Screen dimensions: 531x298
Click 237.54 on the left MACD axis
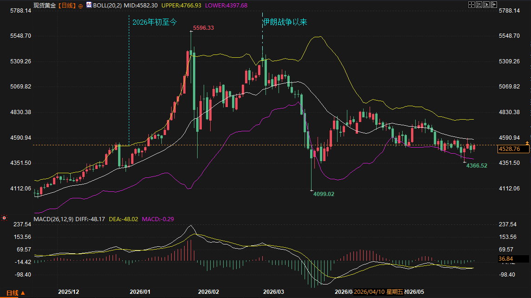22,224
